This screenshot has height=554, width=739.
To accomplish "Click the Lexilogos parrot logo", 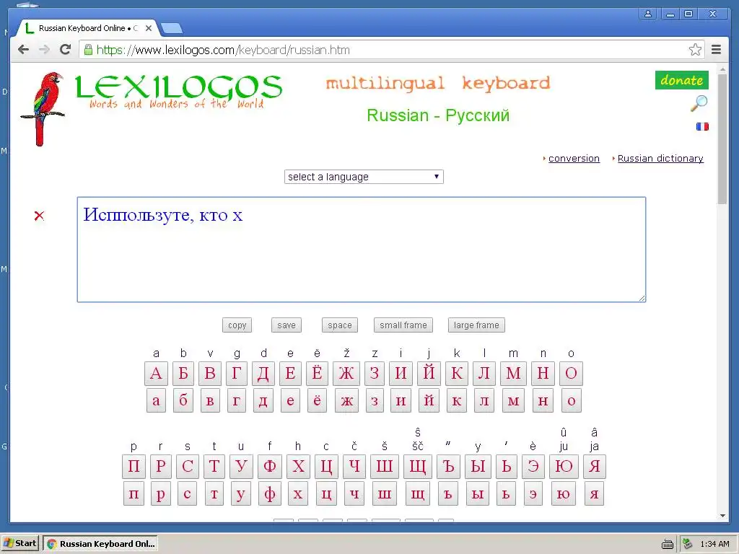I will (43, 109).
